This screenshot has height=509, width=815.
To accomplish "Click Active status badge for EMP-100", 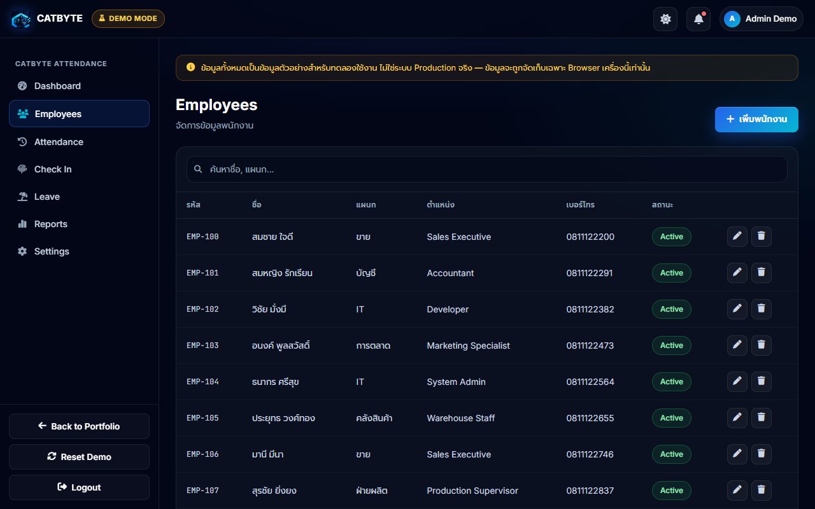I will click(x=671, y=237).
